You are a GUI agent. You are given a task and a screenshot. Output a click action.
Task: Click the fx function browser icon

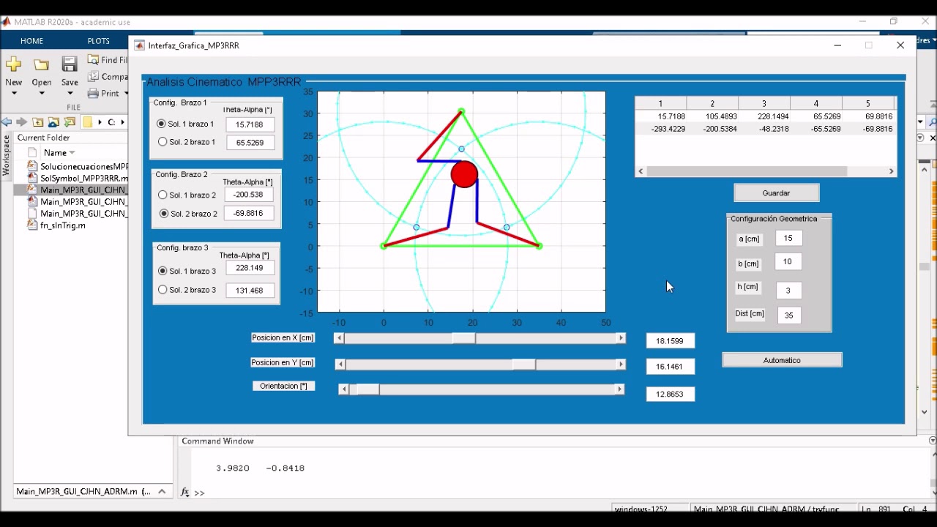(186, 493)
